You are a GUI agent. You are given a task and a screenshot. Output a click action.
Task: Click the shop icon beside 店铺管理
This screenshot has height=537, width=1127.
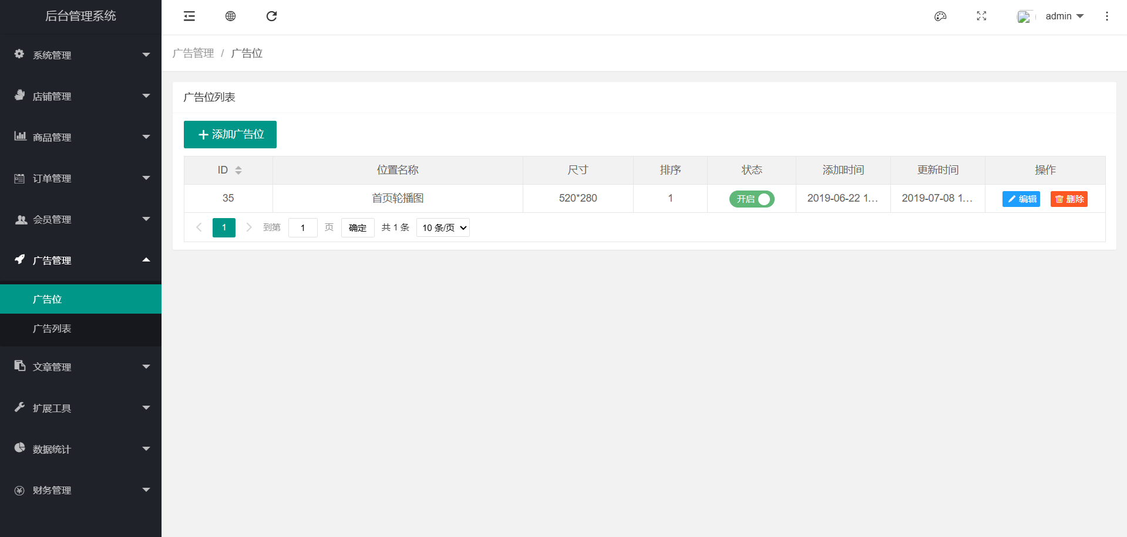tap(19, 95)
